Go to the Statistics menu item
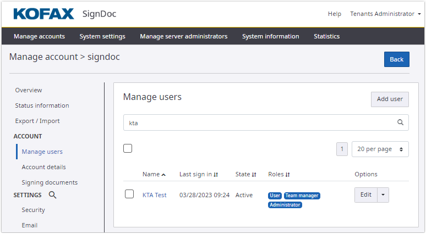This screenshot has height=234, width=426. pos(326,36)
